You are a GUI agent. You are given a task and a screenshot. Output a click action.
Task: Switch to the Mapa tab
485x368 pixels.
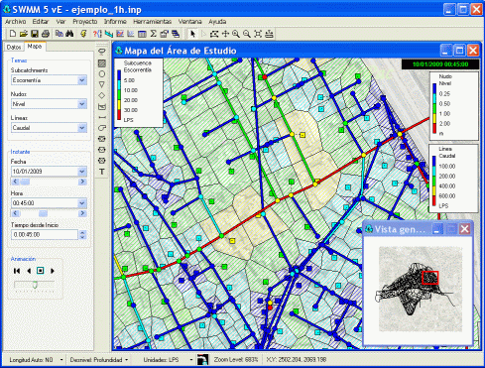point(35,47)
